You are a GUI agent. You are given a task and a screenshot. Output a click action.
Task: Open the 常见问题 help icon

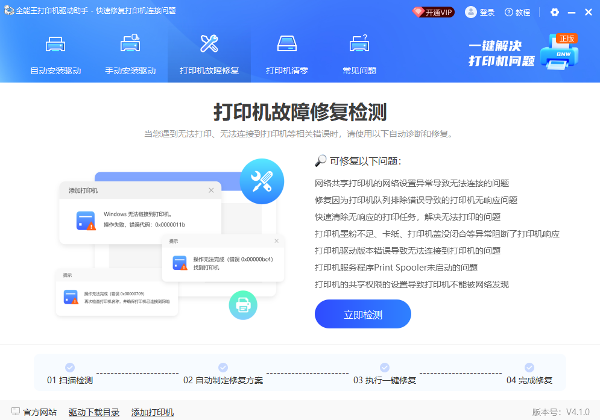pos(359,45)
